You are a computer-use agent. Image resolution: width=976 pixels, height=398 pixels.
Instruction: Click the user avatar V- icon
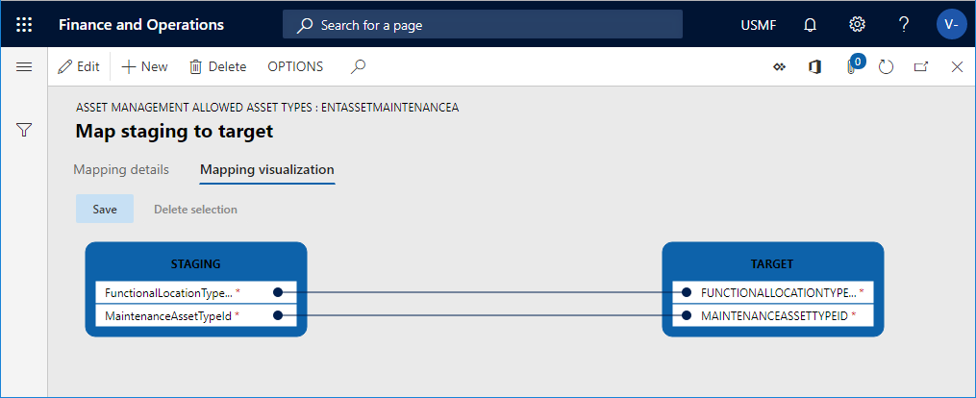[x=951, y=25]
